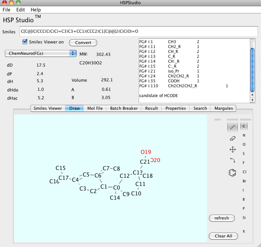Click atom C14 in the drawing
Viewport: 261px width, 247px height.
pyautogui.click(x=115, y=198)
